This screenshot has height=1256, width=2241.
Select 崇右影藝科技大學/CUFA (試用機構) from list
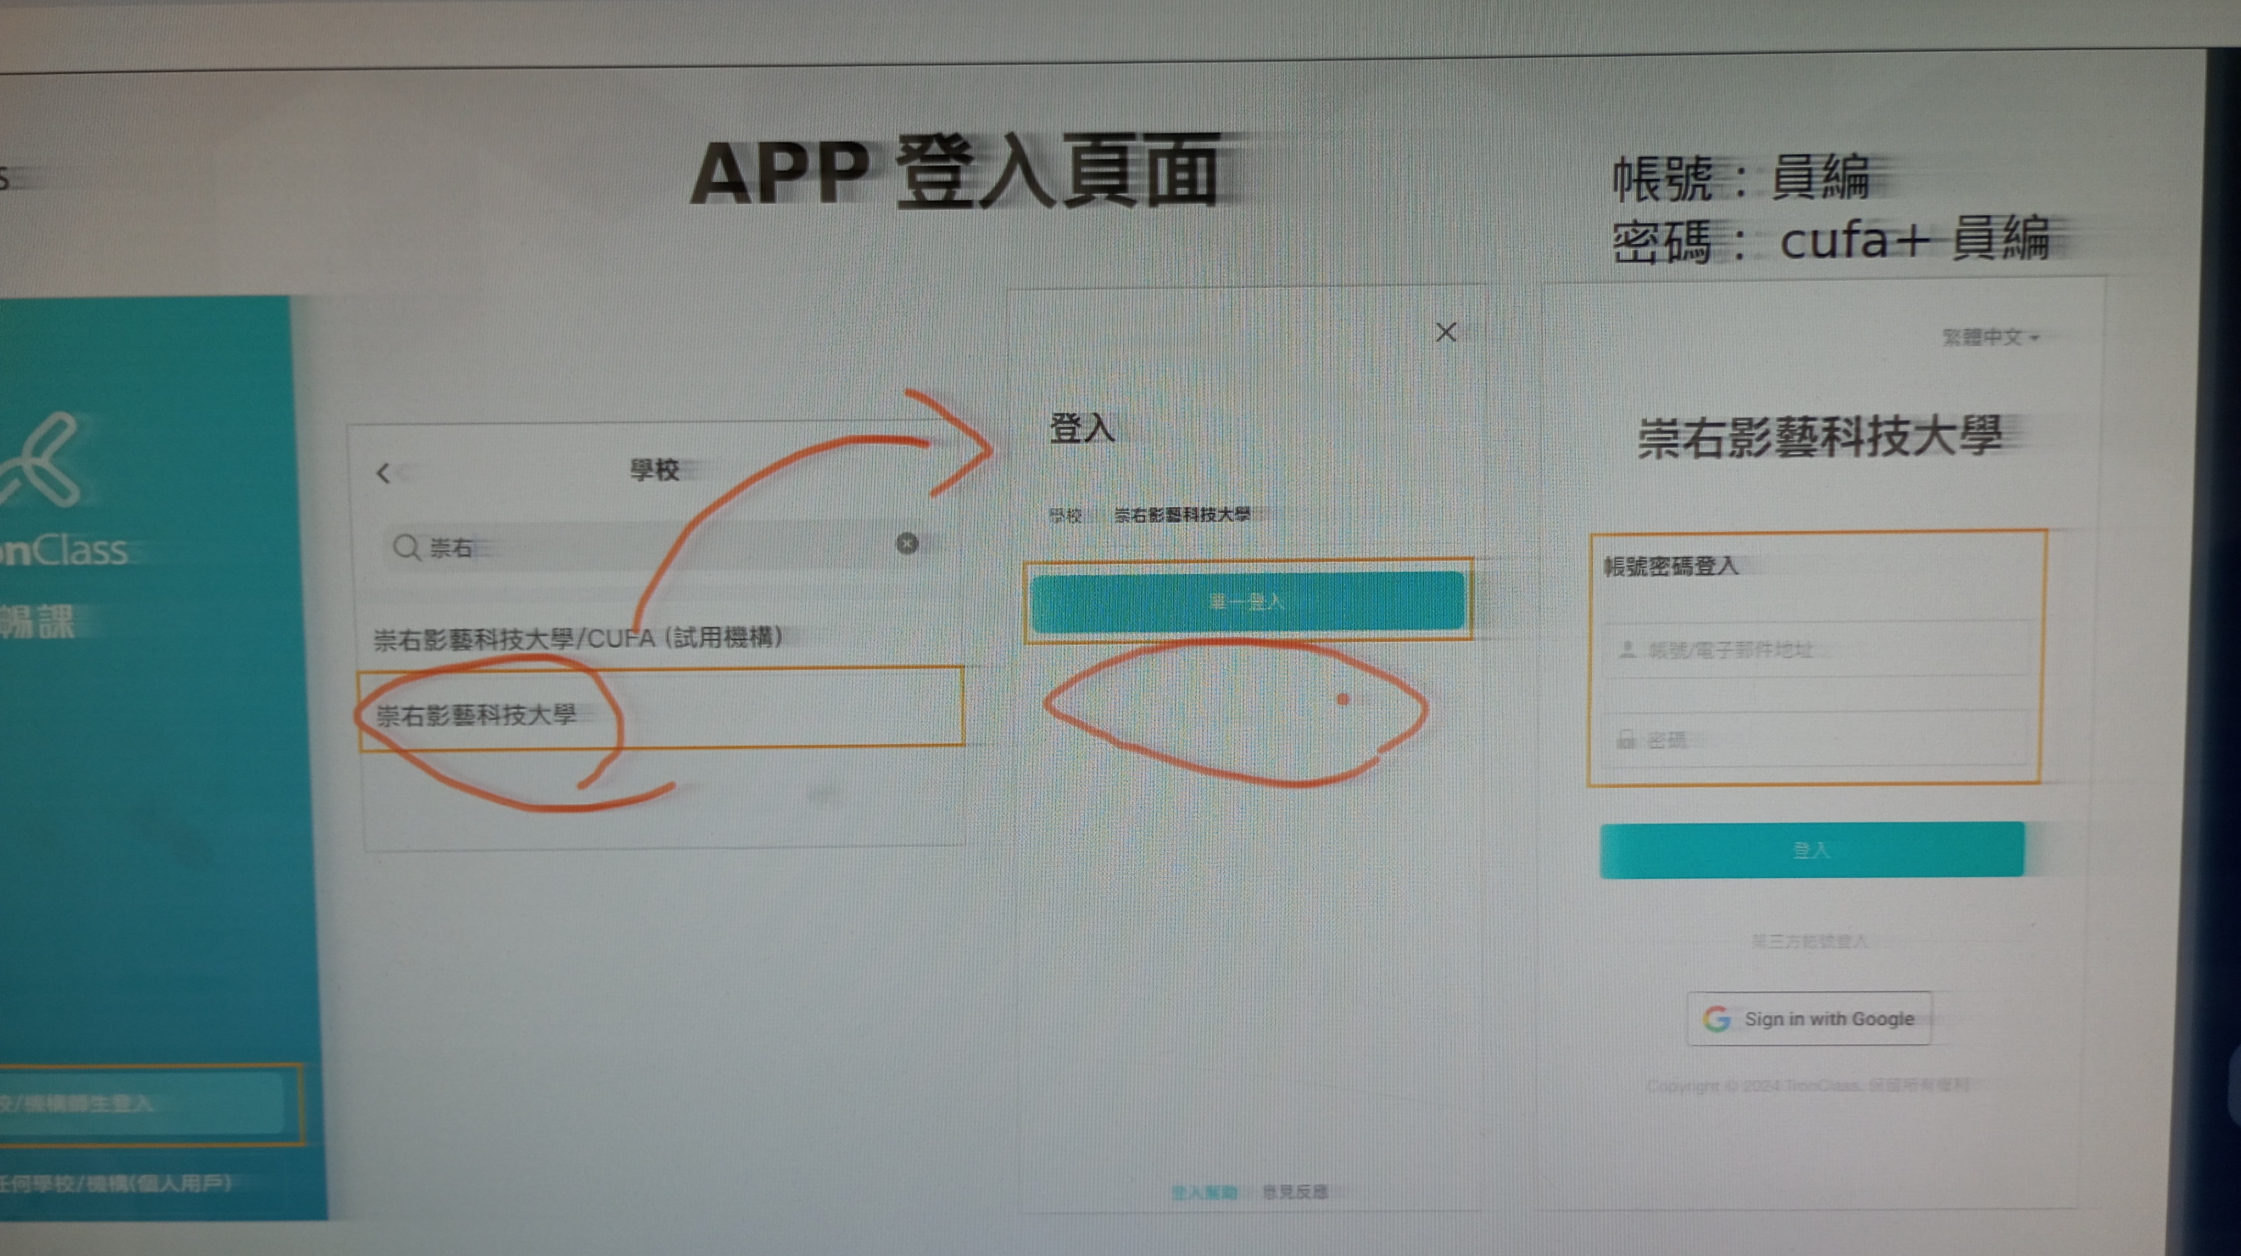[x=578, y=639]
